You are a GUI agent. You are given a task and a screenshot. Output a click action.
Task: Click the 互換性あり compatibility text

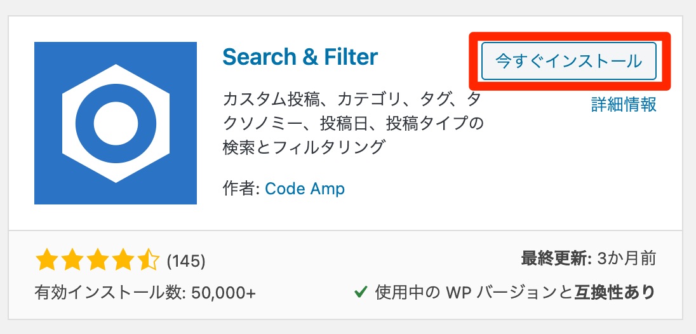point(615,292)
